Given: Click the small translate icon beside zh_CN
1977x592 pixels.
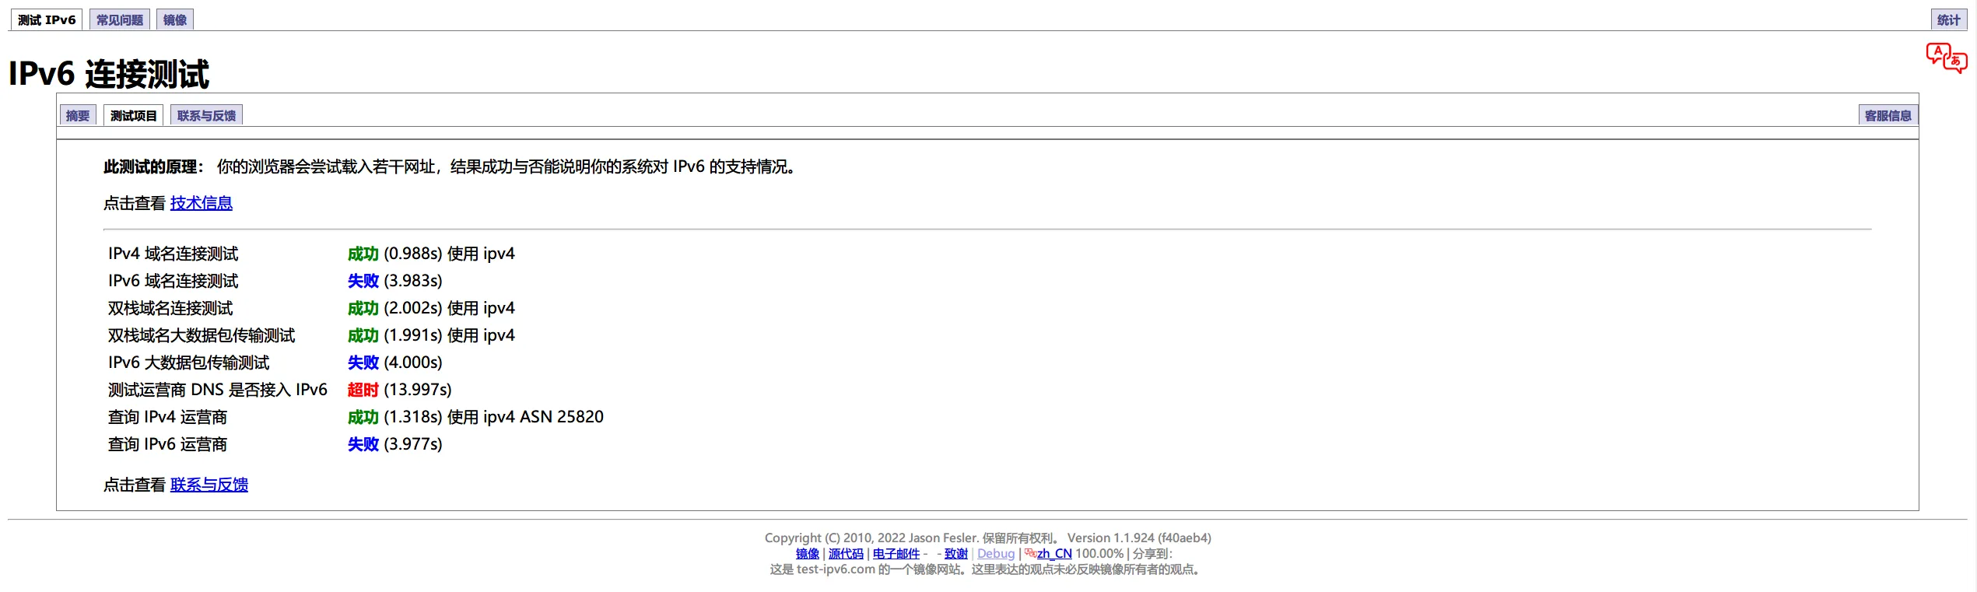Looking at the screenshot, I should tap(1030, 553).
